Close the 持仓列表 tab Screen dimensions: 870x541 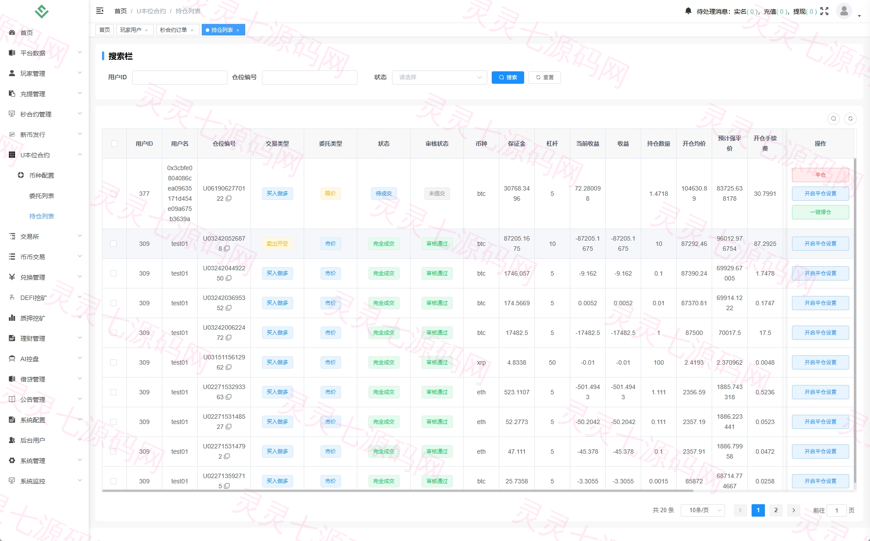(238, 30)
